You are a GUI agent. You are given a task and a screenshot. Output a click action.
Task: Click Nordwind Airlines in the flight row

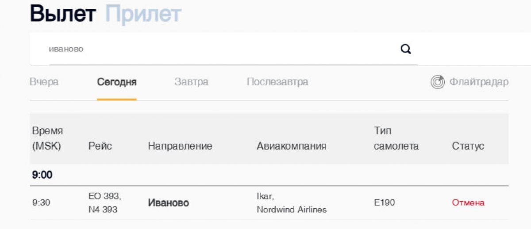(292, 210)
